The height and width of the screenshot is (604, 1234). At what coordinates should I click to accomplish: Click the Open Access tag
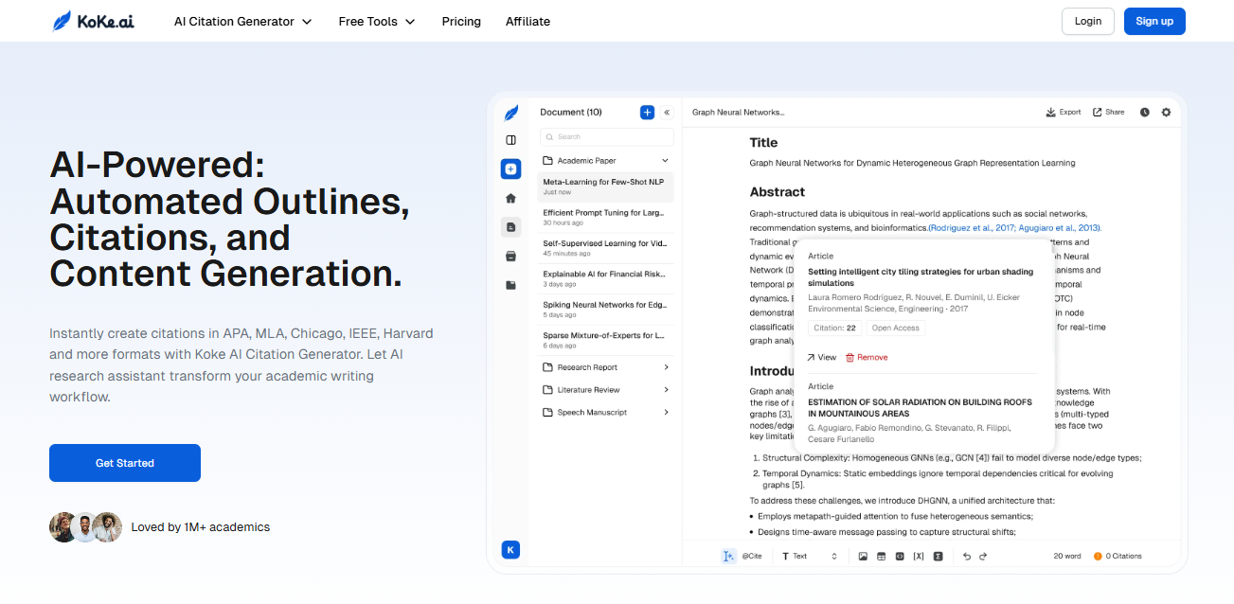pos(896,328)
